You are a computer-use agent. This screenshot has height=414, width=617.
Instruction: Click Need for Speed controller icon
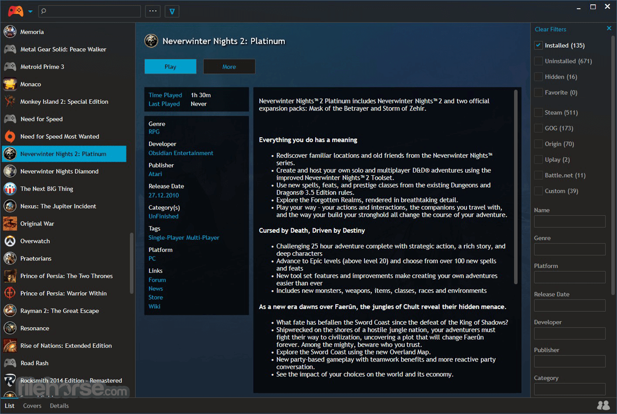point(10,119)
